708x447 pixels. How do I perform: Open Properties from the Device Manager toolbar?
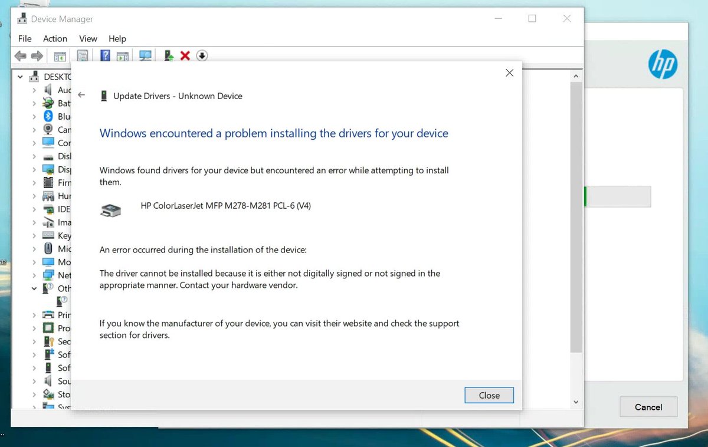tap(83, 56)
